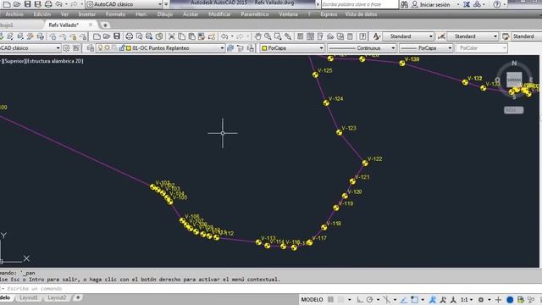Toggle hardware acceleration blue circle icon
The width and height of the screenshot is (542, 305).
(x=510, y=299)
